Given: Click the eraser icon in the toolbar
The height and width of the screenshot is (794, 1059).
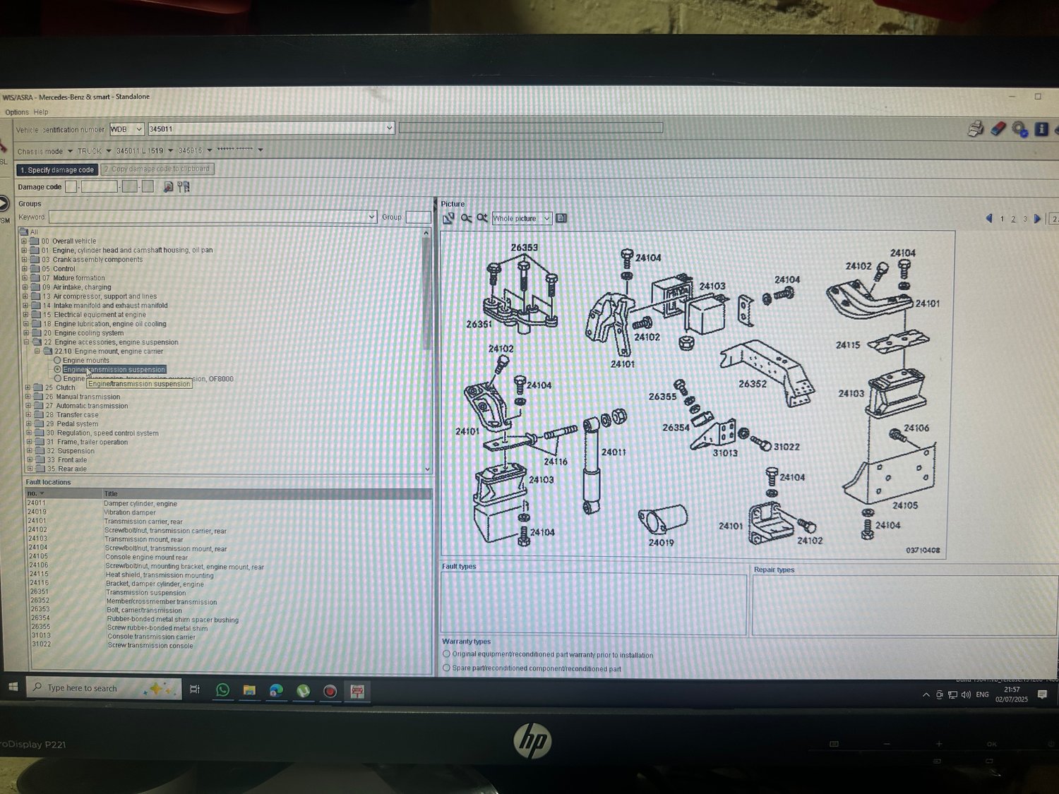Looking at the screenshot, I should click(998, 128).
